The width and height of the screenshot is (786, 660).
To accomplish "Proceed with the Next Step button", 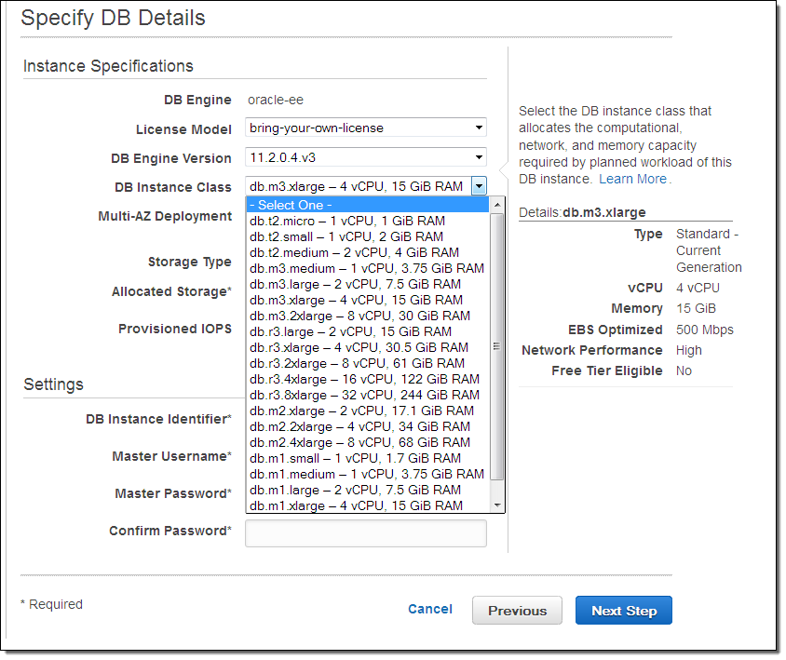I will click(623, 611).
